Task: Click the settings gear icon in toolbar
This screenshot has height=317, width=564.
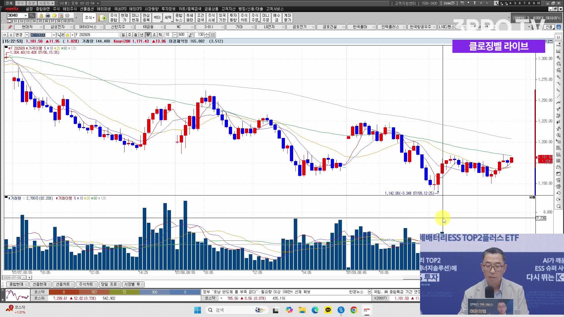Action: click(x=67, y=16)
